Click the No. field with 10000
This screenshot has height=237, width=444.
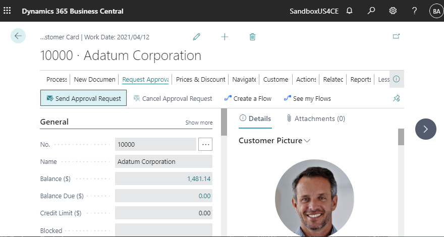(x=155, y=144)
